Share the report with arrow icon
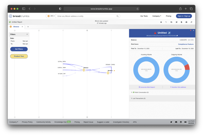203x135 pixels. point(191,22)
